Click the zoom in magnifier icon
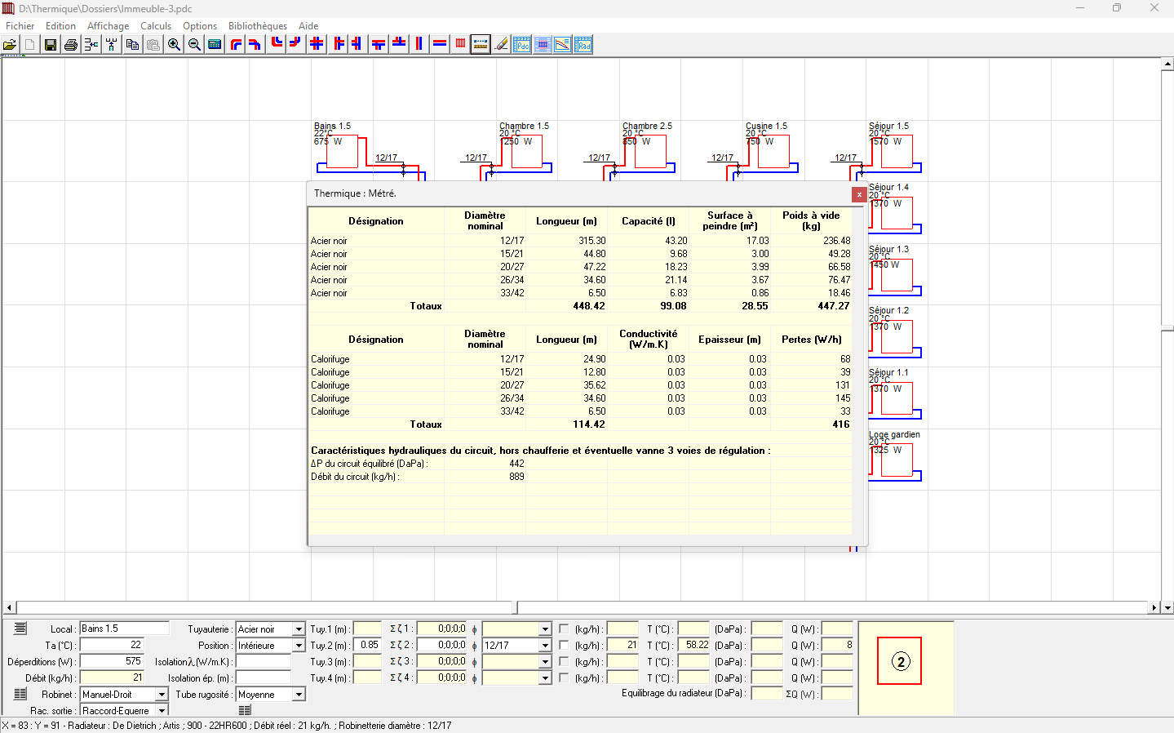The width and height of the screenshot is (1174, 733). [x=174, y=45]
